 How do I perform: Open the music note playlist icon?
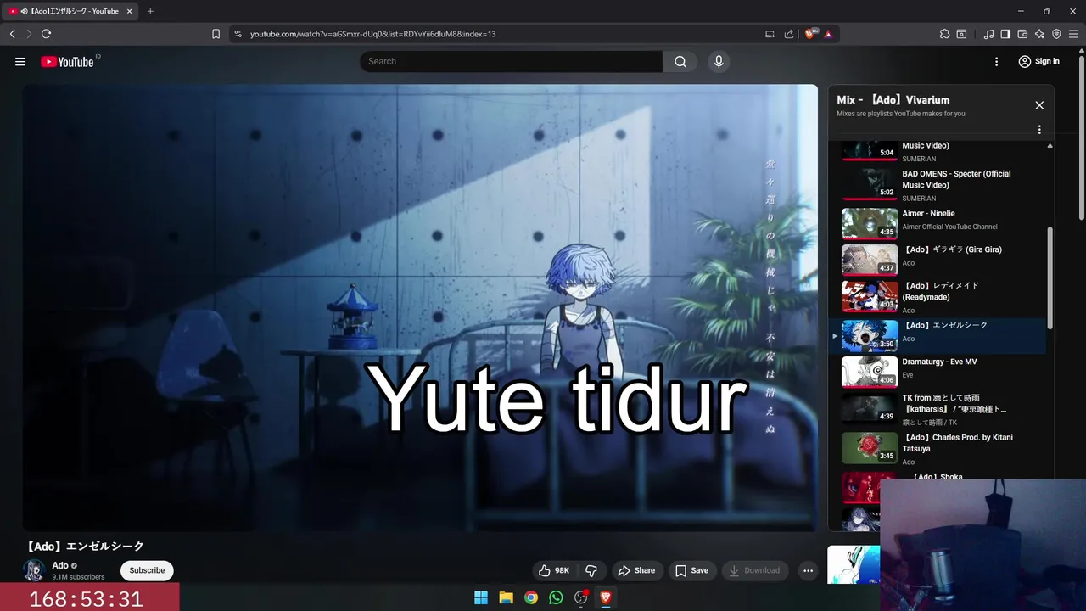point(988,34)
